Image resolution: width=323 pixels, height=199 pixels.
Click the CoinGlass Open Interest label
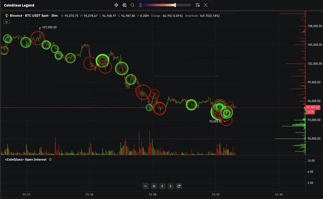[26, 159]
